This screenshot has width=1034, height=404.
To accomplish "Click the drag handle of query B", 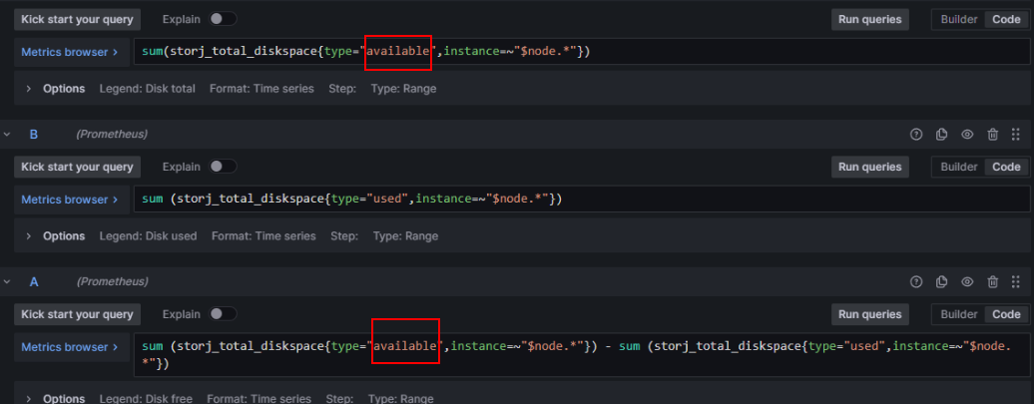I will pos(1016,135).
